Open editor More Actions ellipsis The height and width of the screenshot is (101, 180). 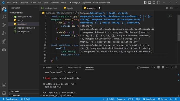[176, 8]
